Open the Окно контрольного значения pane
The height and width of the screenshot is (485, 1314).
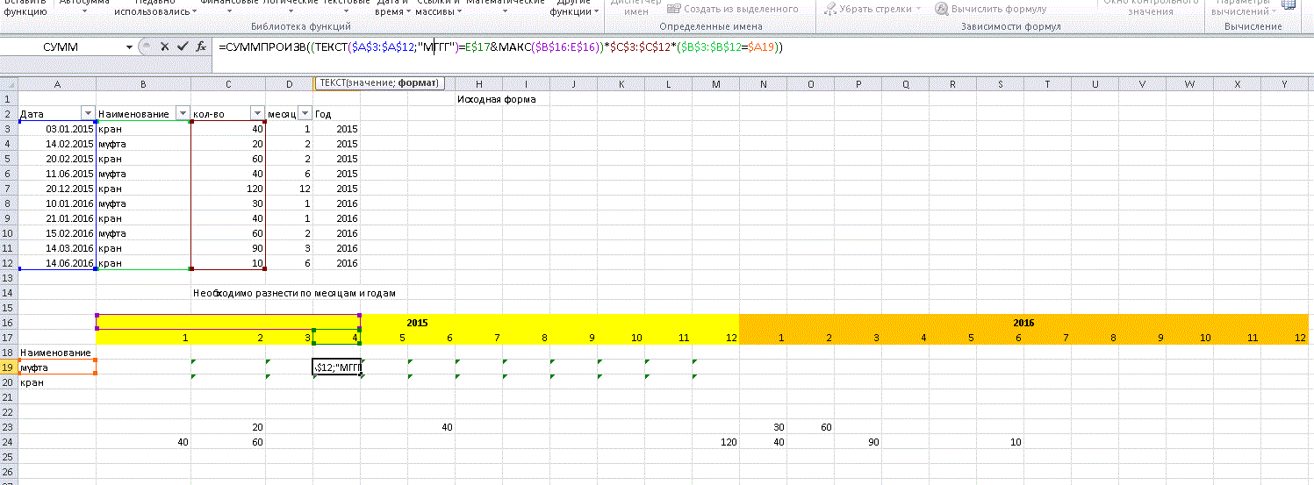tap(1150, 8)
